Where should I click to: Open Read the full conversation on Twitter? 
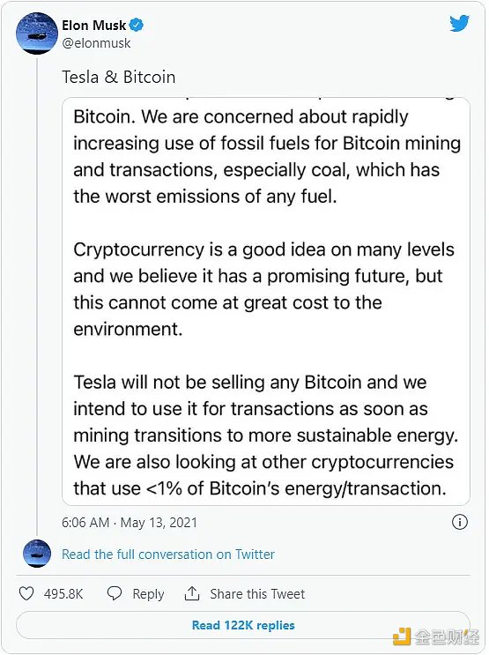[x=168, y=555]
